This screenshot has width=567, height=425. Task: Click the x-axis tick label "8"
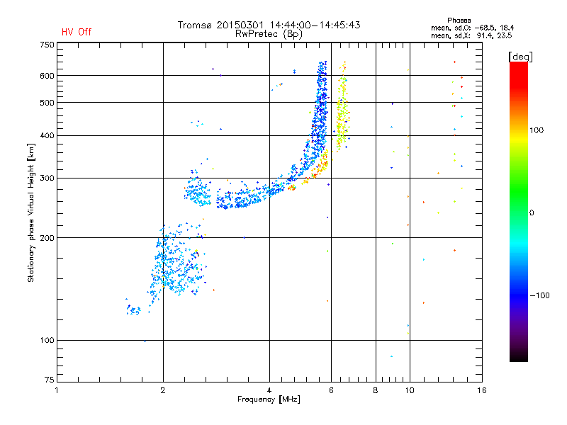(x=376, y=390)
